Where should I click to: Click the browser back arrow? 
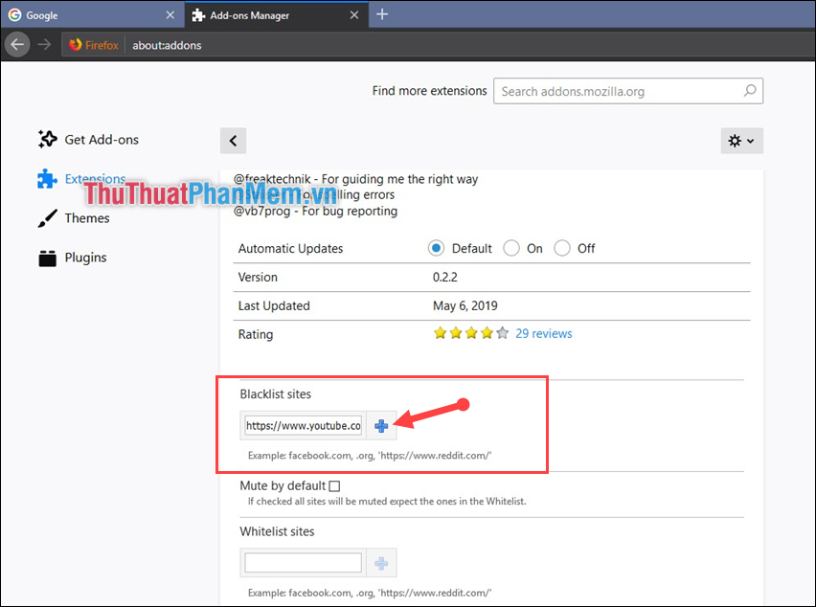(x=16, y=44)
